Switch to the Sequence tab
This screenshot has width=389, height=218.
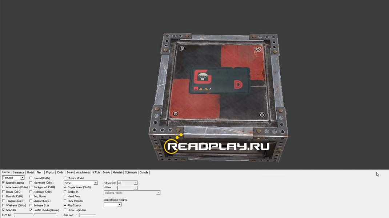pyautogui.click(x=19, y=172)
